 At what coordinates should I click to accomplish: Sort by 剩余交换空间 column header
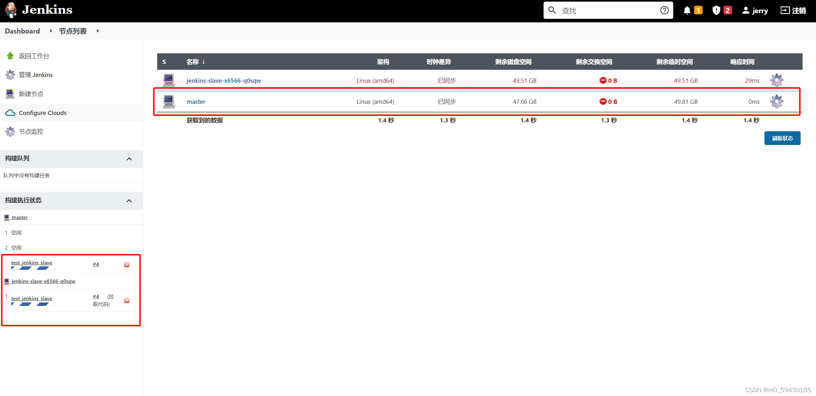[594, 62]
